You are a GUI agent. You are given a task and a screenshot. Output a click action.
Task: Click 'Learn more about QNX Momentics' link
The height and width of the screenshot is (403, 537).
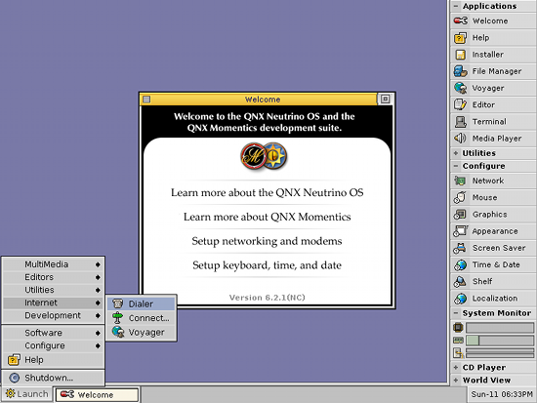point(268,217)
